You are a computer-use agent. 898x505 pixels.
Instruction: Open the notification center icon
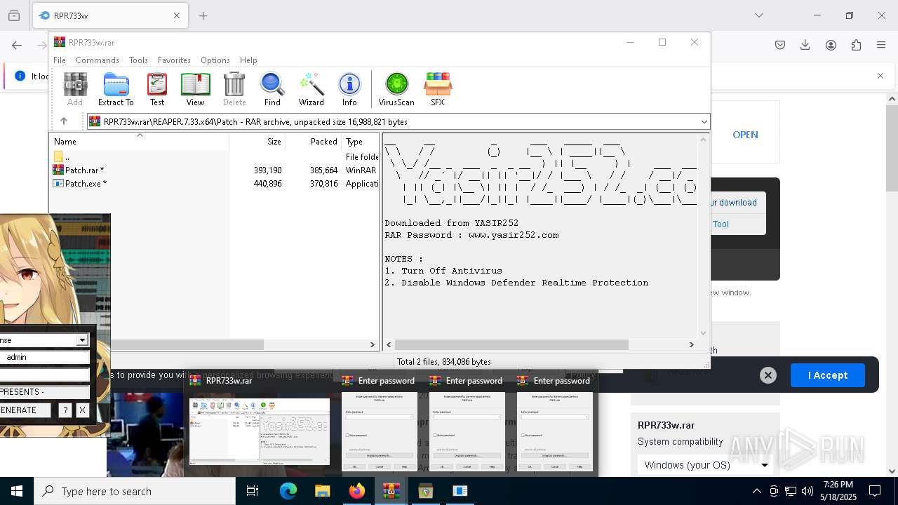point(875,491)
